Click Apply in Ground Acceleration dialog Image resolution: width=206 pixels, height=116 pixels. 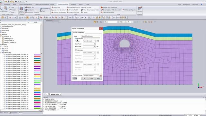click(x=98, y=79)
